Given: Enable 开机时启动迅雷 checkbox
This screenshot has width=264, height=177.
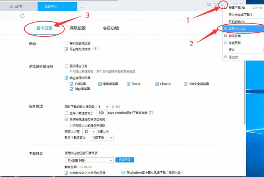Looking at the screenshot, I should (66, 44).
